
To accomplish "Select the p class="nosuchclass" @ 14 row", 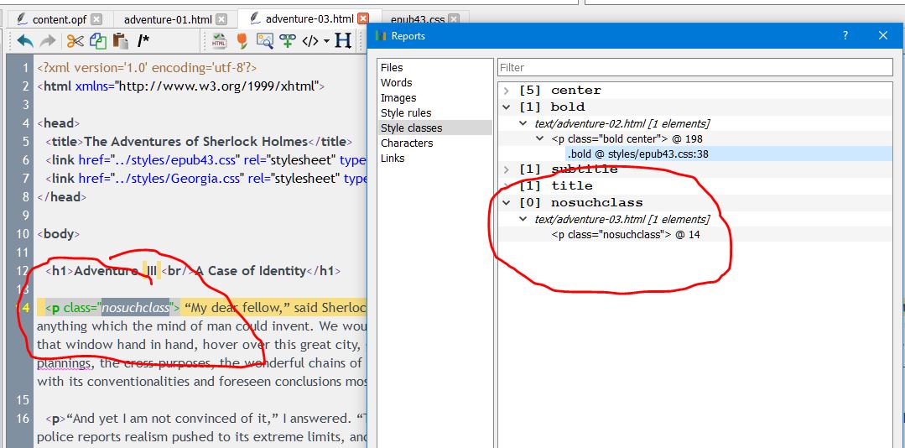I will (x=626, y=234).
